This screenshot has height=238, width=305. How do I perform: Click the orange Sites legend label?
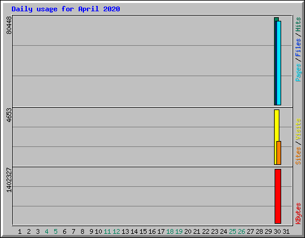(x=298, y=156)
